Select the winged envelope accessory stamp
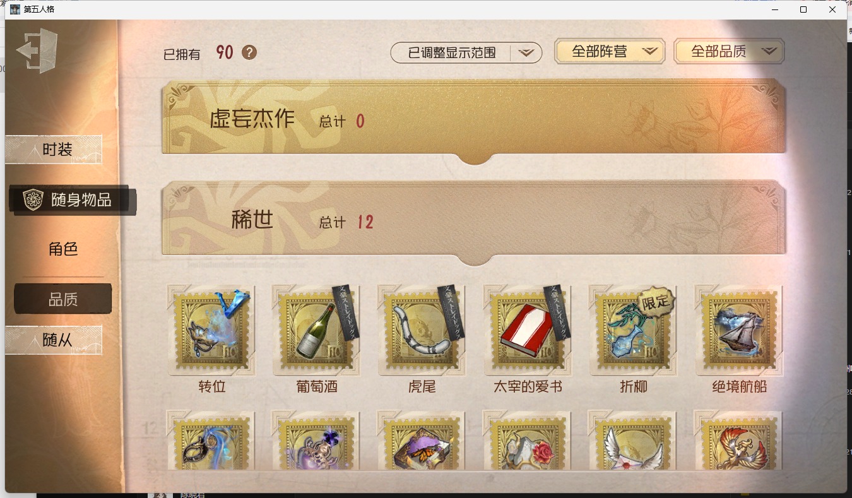Image resolution: width=852 pixels, height=498 pixels. (x=632, y=441)
